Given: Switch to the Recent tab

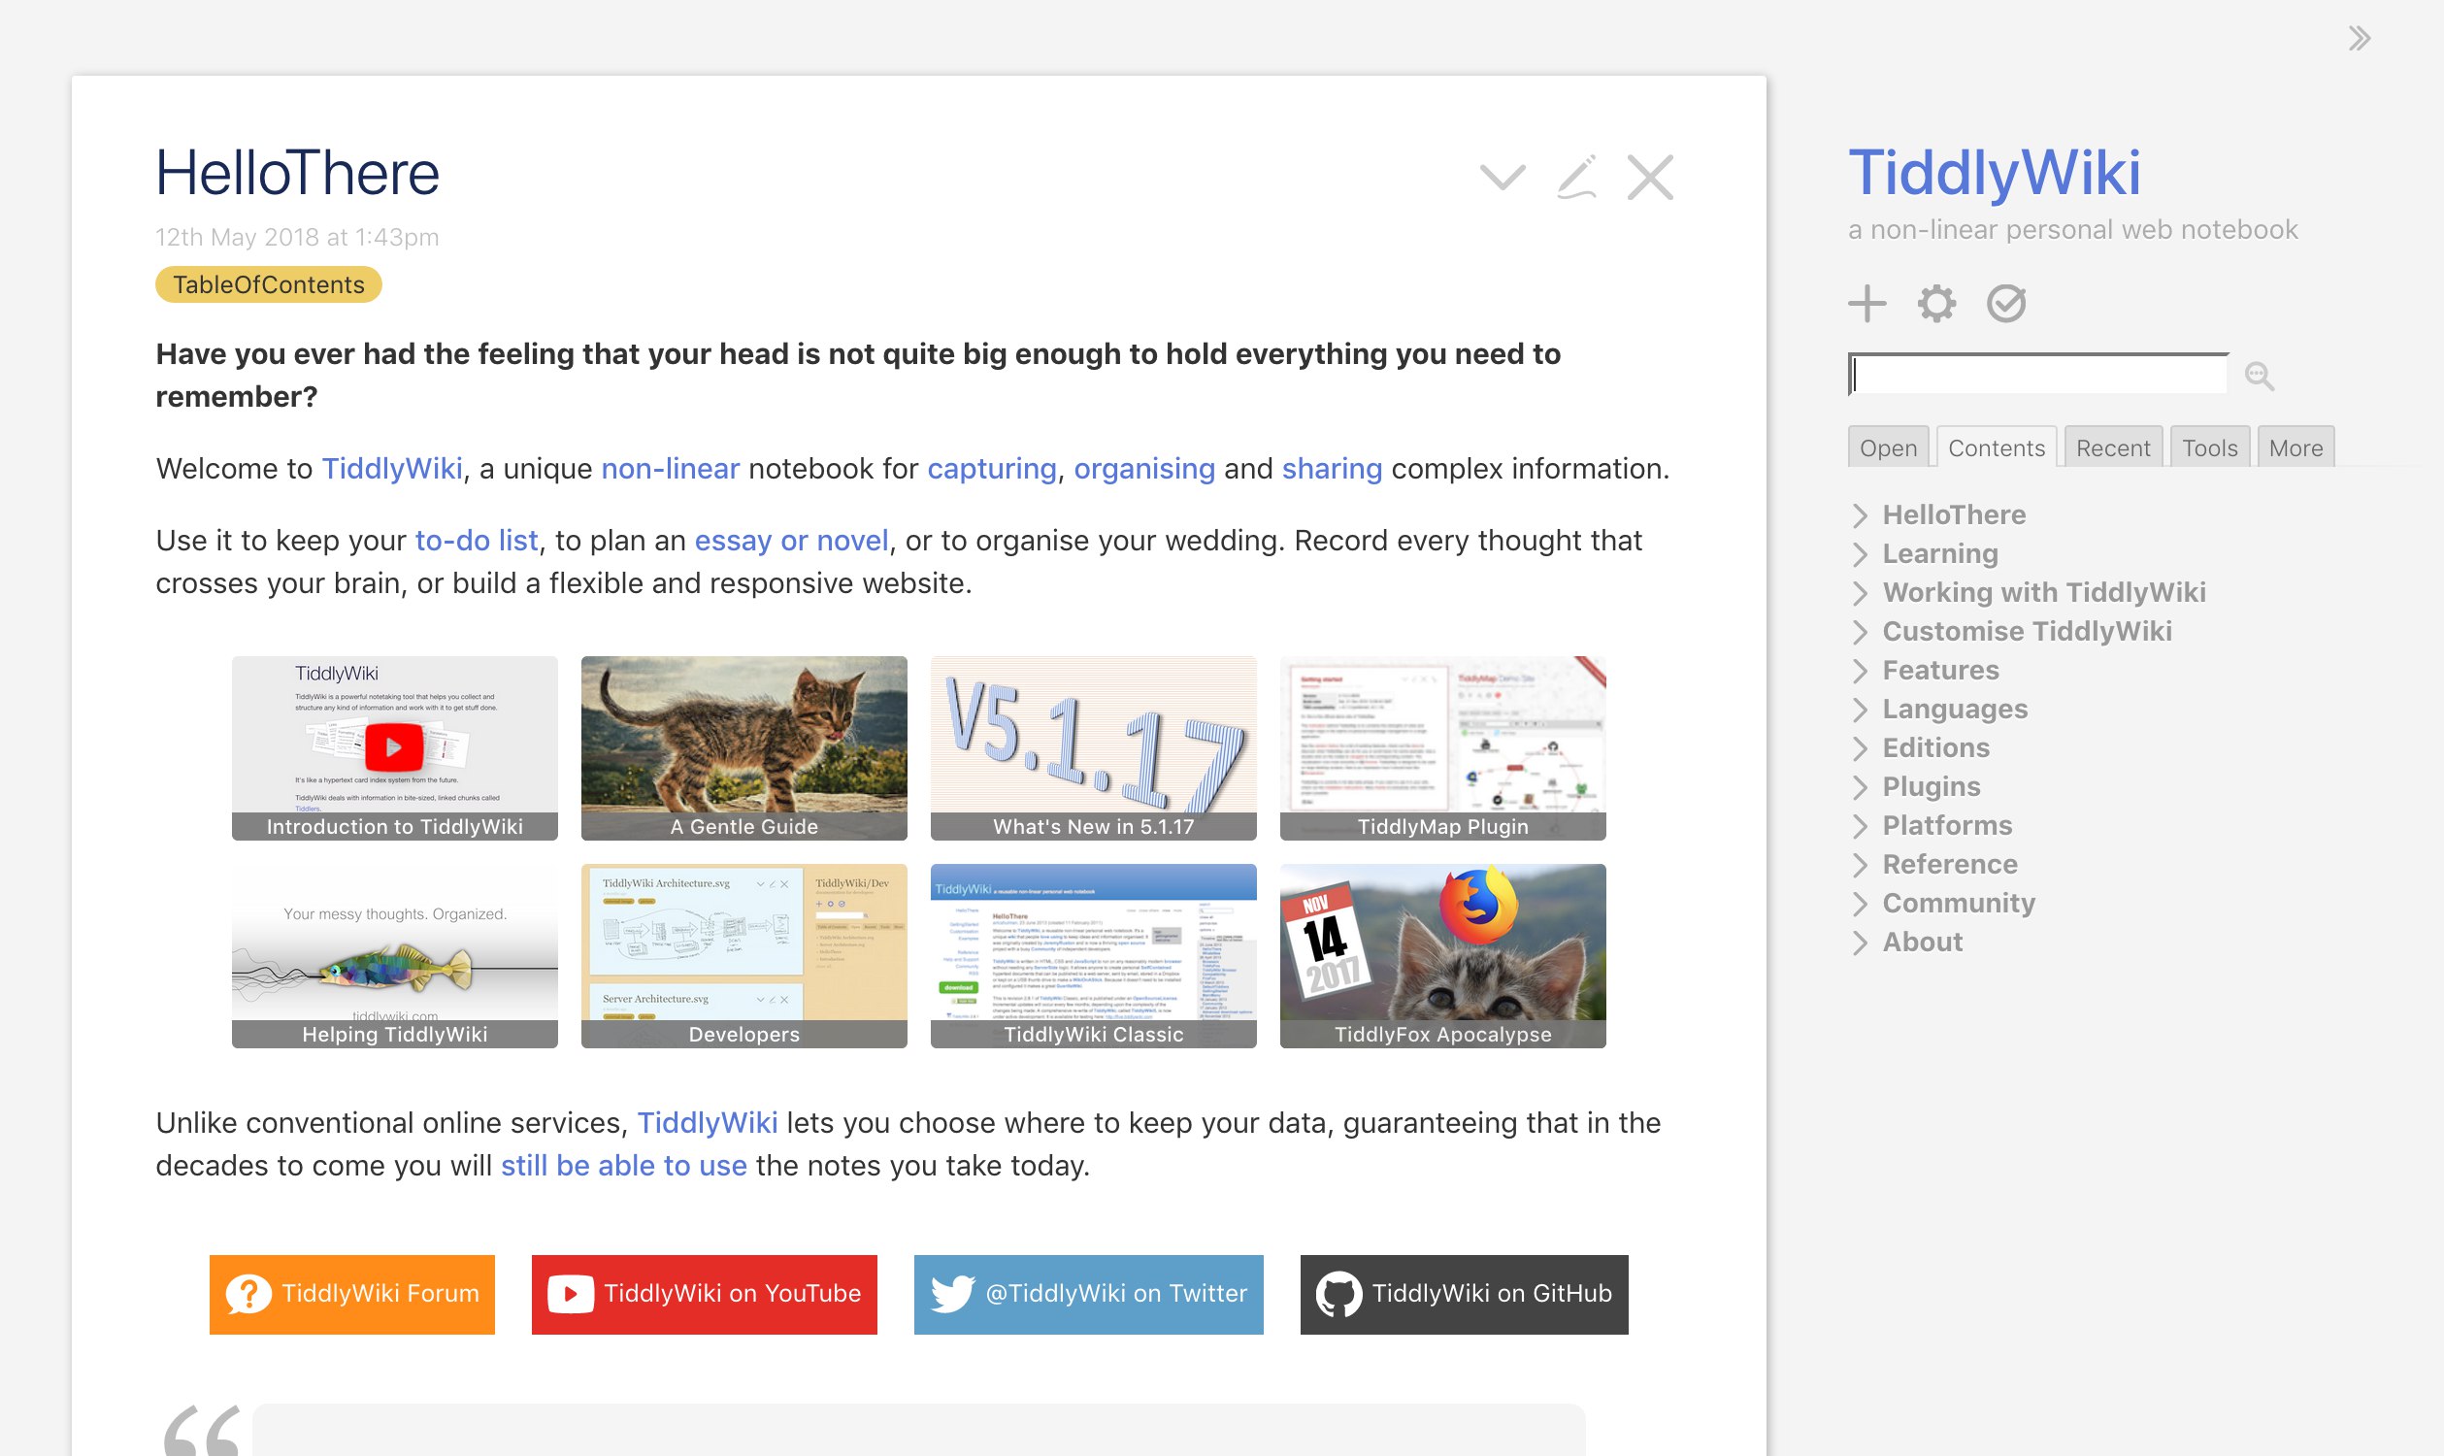Looking at the screenshot, I should coord(2112,448).
